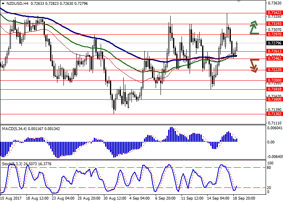
Task: Click the 18 Aug 12:00 time label
Action: click(x=37, y=198)
